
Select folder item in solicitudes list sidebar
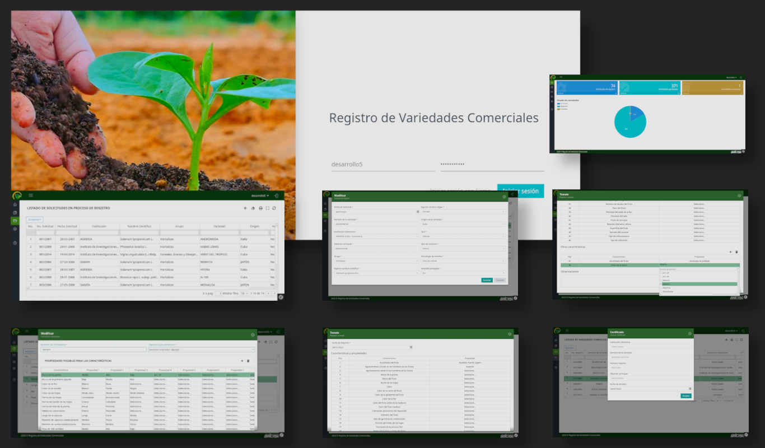pos(15,221)
